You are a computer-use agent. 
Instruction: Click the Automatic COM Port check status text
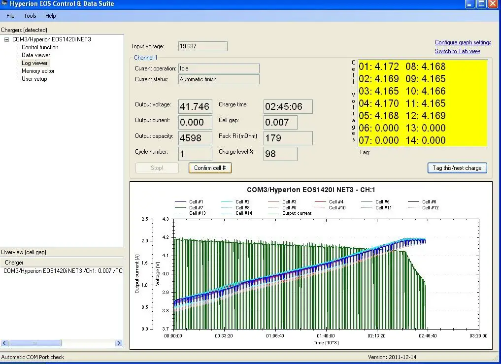pos(33,357)
